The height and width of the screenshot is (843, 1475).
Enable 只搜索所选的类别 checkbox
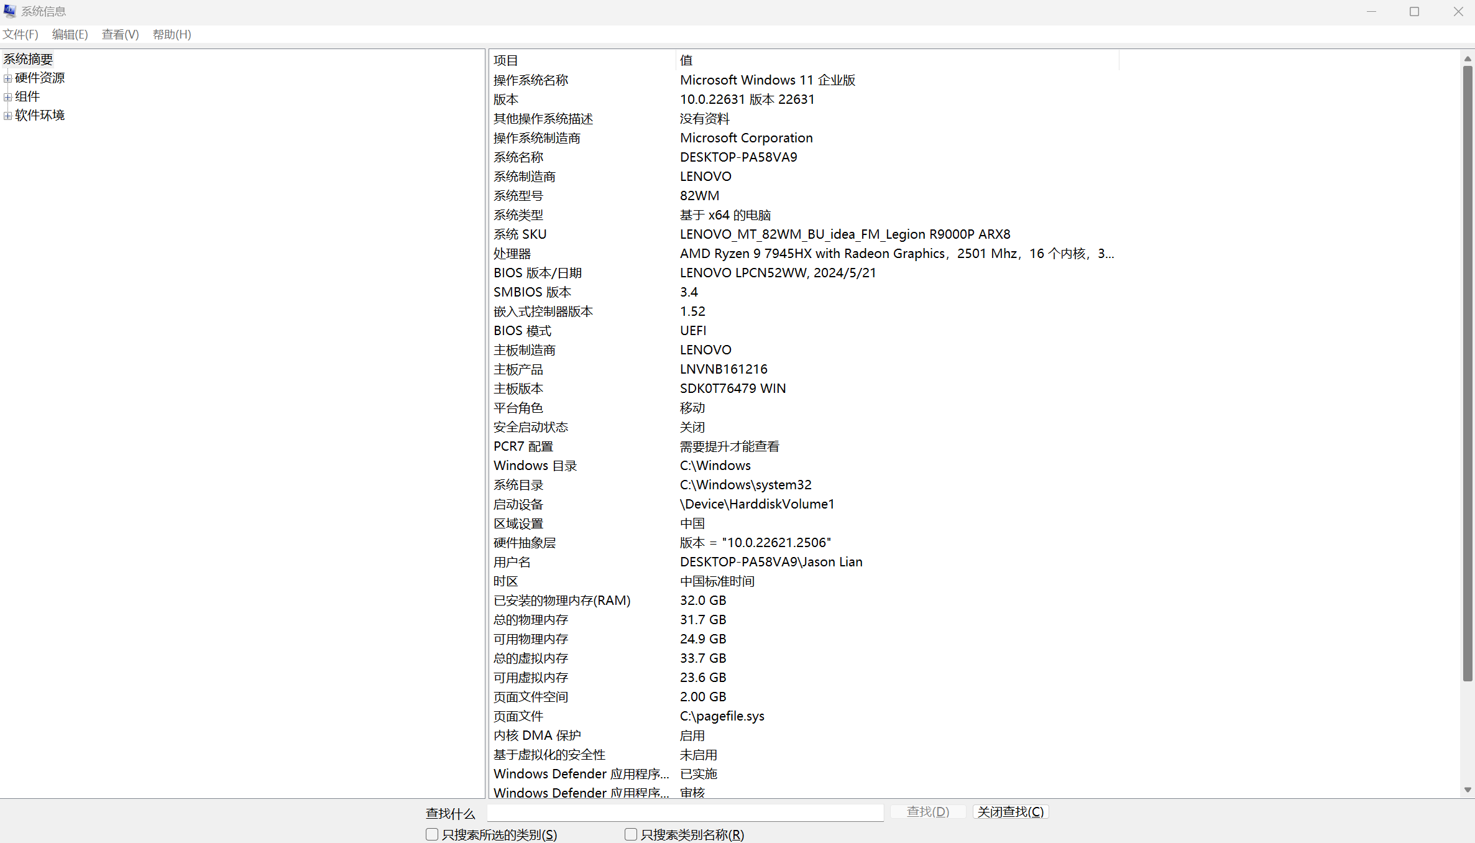432,834
